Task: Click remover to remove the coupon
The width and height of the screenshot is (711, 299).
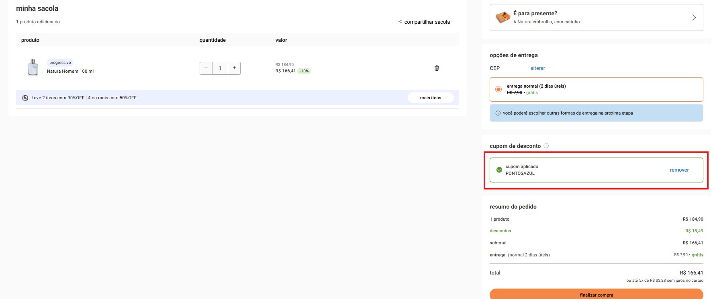Action: tap(679, 170)
